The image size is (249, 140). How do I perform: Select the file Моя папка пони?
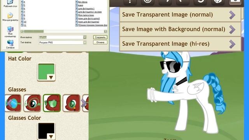tap(85, 15)
